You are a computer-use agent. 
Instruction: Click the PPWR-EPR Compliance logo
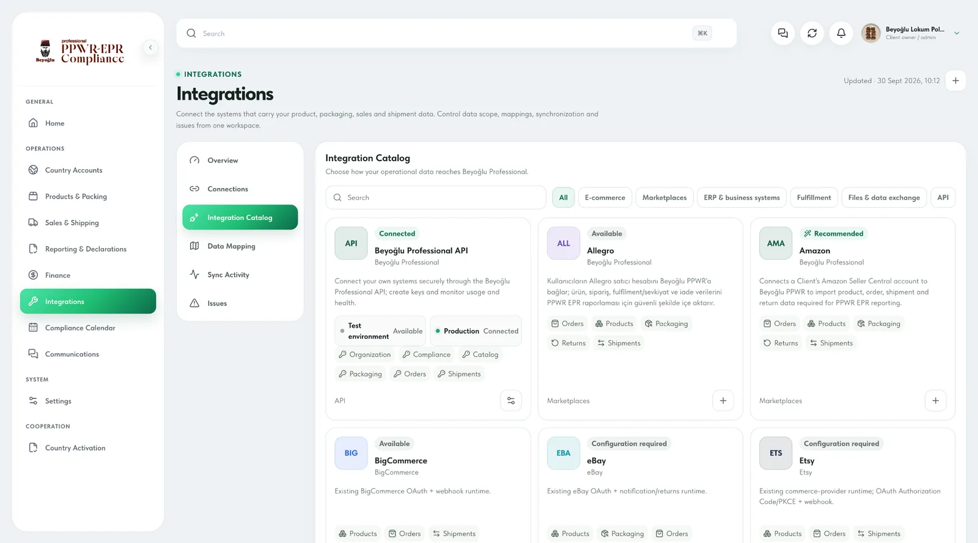[x=80, y=52]
